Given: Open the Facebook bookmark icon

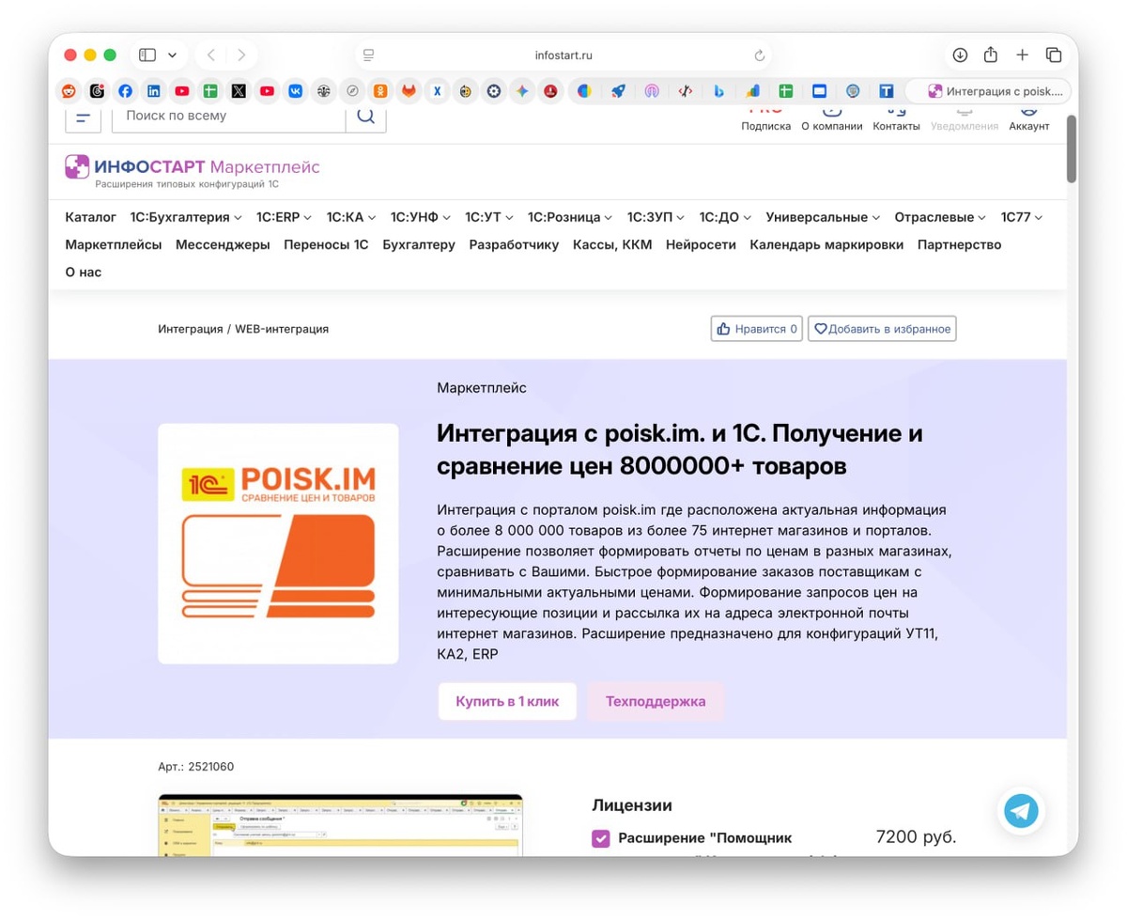Looking at the screenshot, I should (125, 91).
